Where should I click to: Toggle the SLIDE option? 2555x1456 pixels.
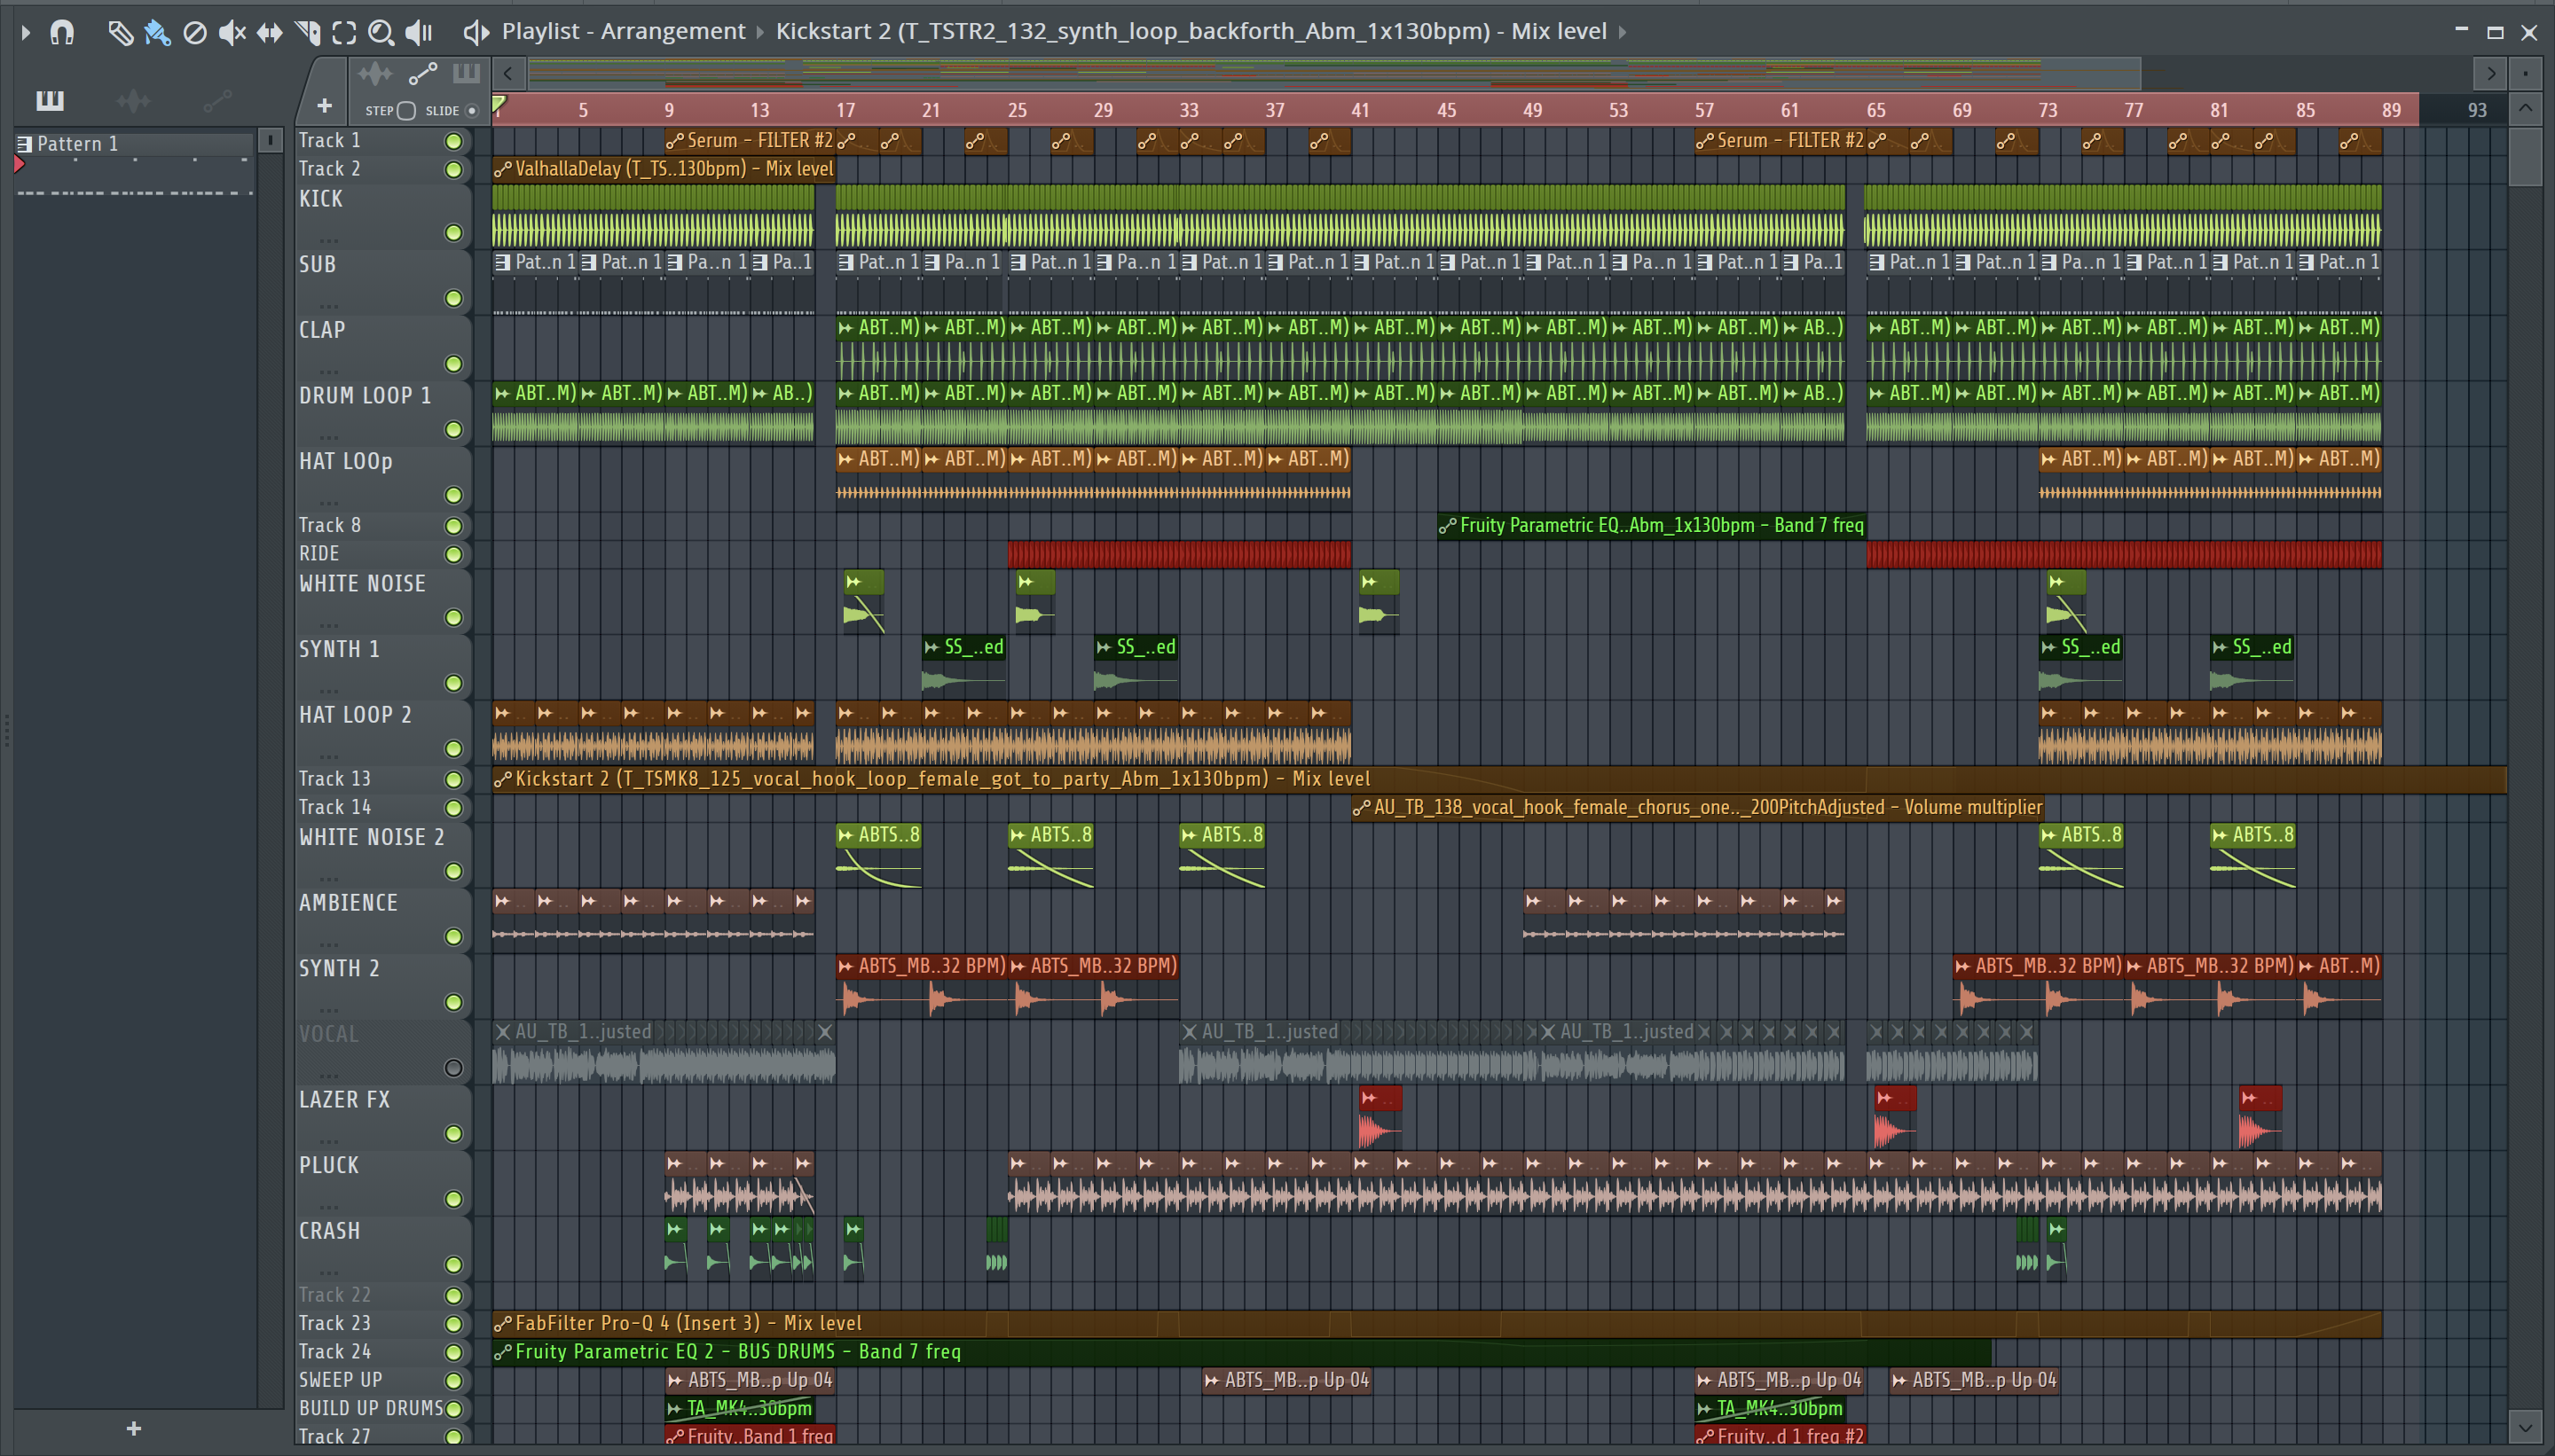pos(472,111)
